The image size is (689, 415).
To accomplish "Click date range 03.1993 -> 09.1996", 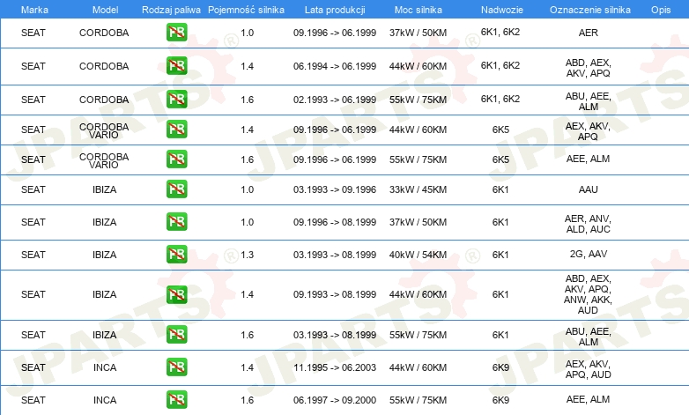I will (x=335, y=189).
